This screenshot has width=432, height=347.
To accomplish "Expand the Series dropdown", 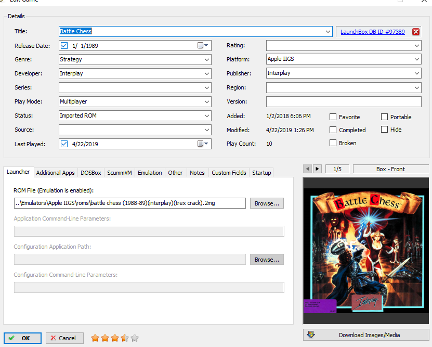I will tap(206, 87).
